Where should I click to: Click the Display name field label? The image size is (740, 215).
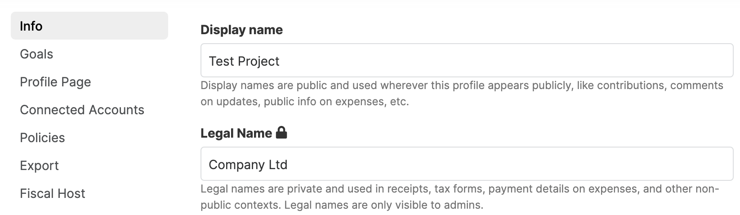241,30
